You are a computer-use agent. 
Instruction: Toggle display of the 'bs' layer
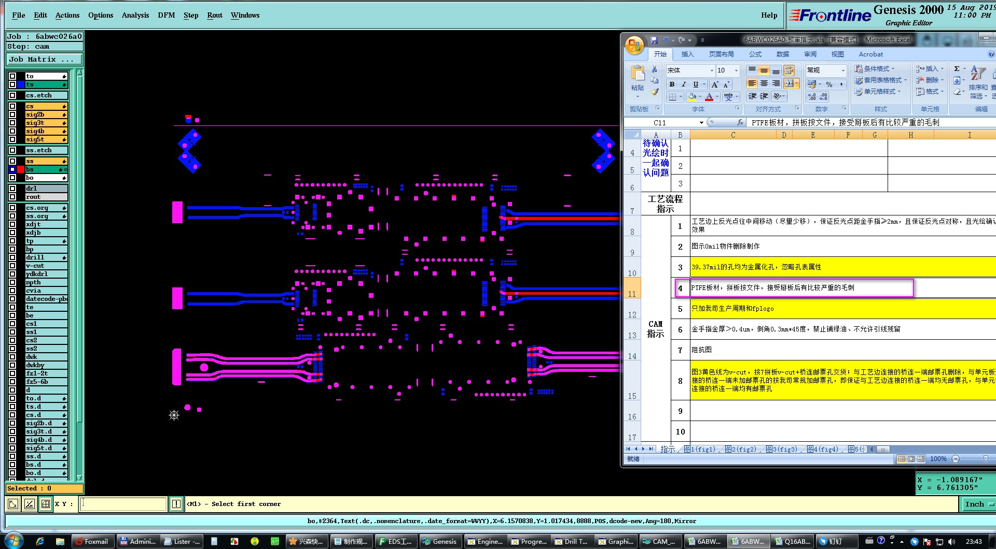coord(12,169)
